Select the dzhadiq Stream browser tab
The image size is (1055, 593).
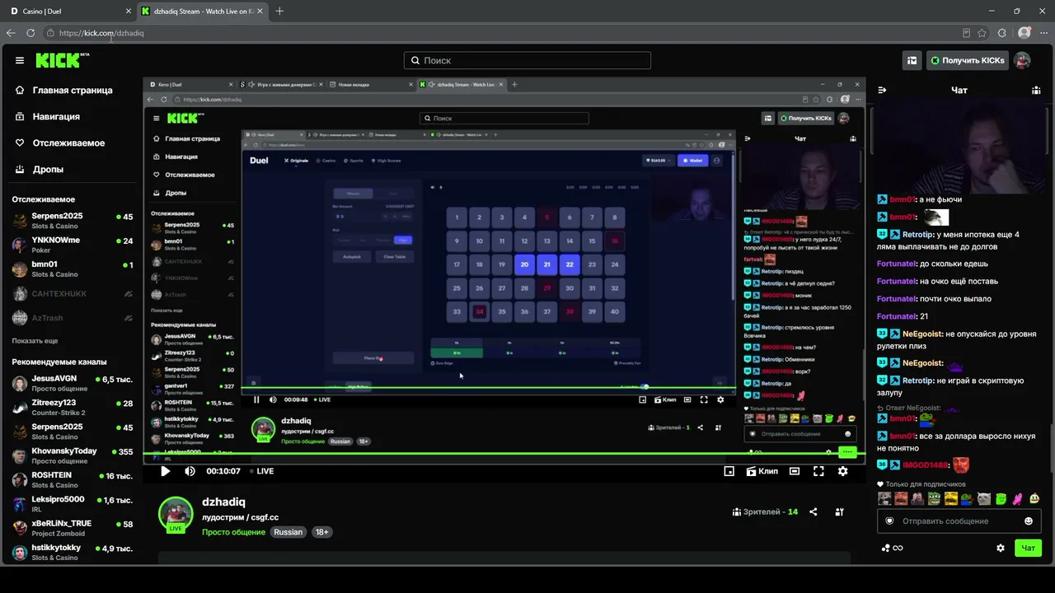tap(202, 12)
